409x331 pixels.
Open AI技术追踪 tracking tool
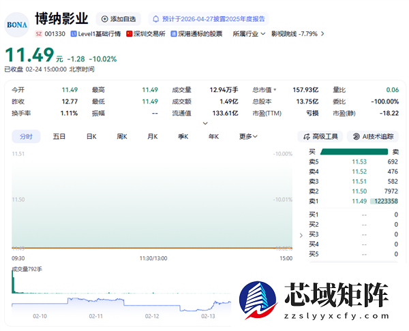pos(373,137)
